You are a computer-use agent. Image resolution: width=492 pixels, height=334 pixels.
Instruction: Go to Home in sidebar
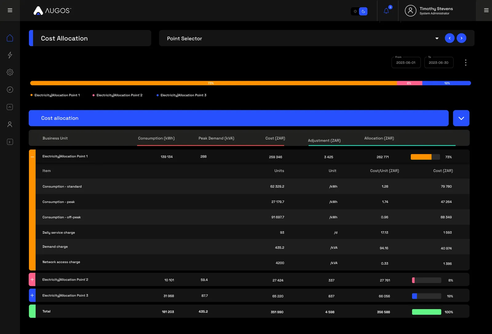(x=10, y=38)
